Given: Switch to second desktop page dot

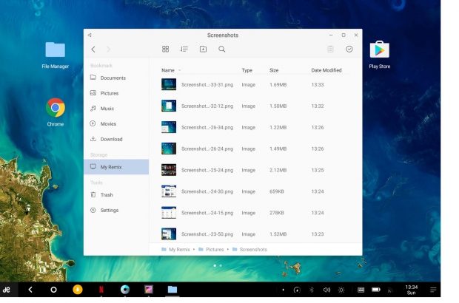Looking at the screenshot, I should 221,265.
